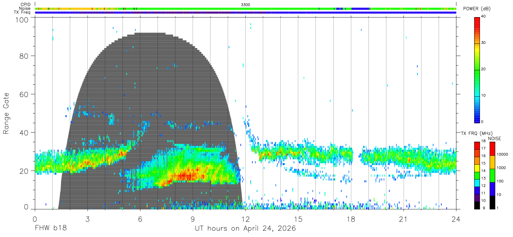Click the 20 tick on Range Gate axis
513x237 pixels.
tap(24, 171)
